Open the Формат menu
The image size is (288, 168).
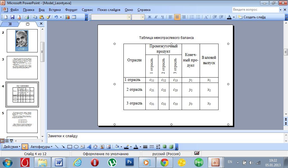[71, 10]
